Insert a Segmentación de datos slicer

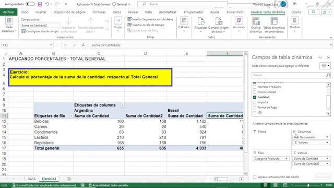click(x=150, y=19)
